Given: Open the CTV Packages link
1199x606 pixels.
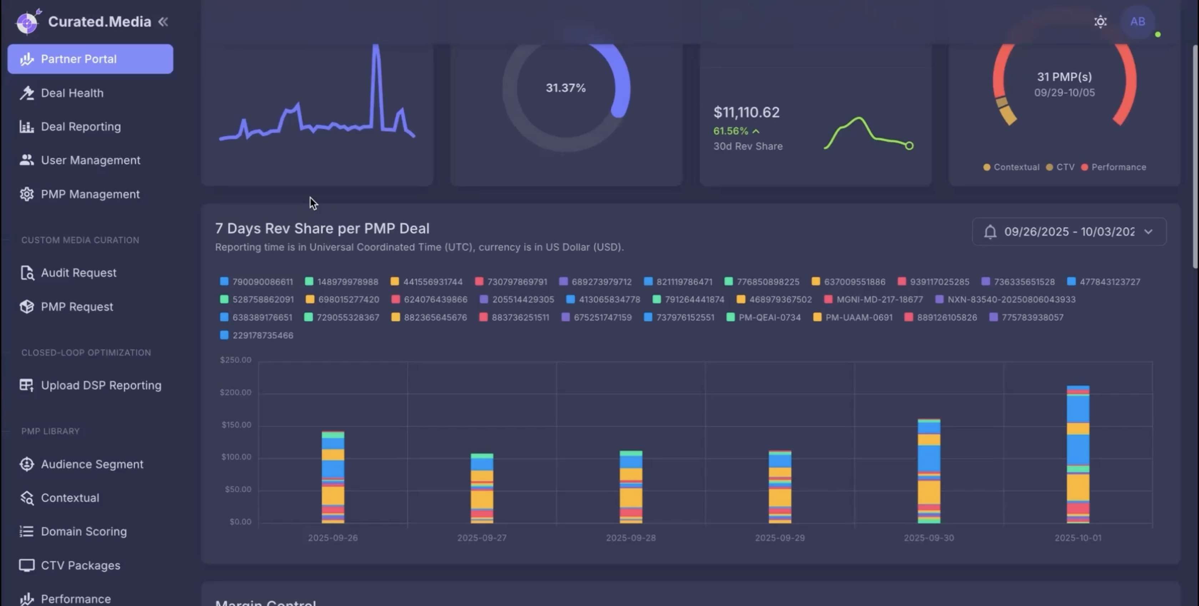Looking at the screenshot, I should (80, 565).
